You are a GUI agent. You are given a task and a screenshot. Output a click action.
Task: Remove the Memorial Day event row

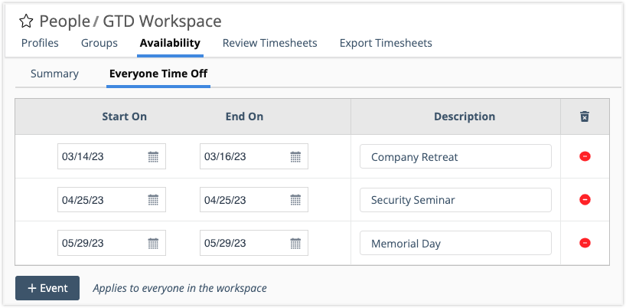point(585,244)
